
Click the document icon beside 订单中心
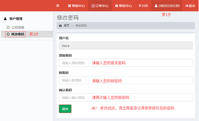(93, 6)
